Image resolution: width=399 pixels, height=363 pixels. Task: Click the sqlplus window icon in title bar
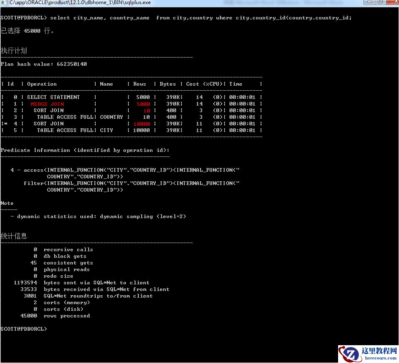[x=4, y=3]
